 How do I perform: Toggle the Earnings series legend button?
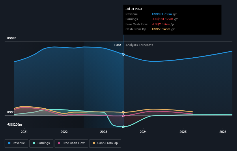click(41, 143)
